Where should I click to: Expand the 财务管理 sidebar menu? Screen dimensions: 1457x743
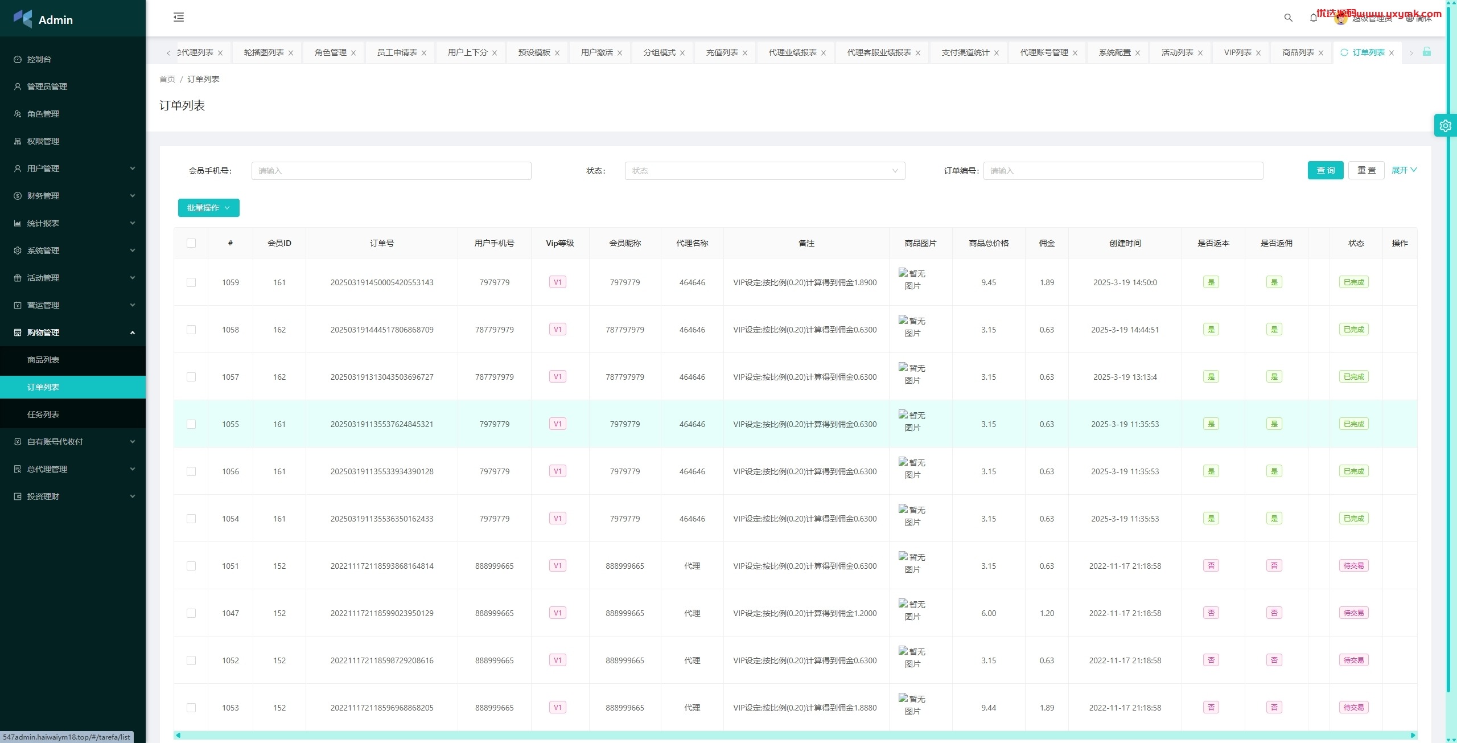(73, 196)
